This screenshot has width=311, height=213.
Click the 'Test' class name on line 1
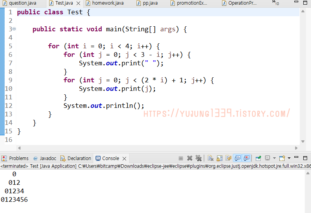75,12
